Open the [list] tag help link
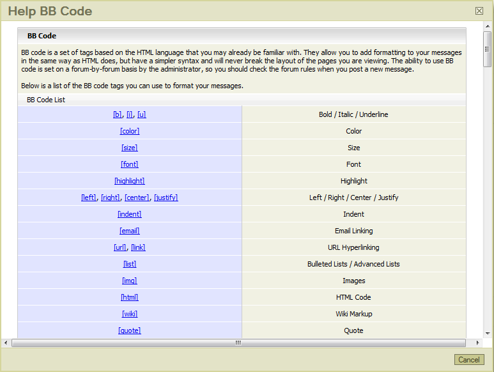 [x=130, y=265]
